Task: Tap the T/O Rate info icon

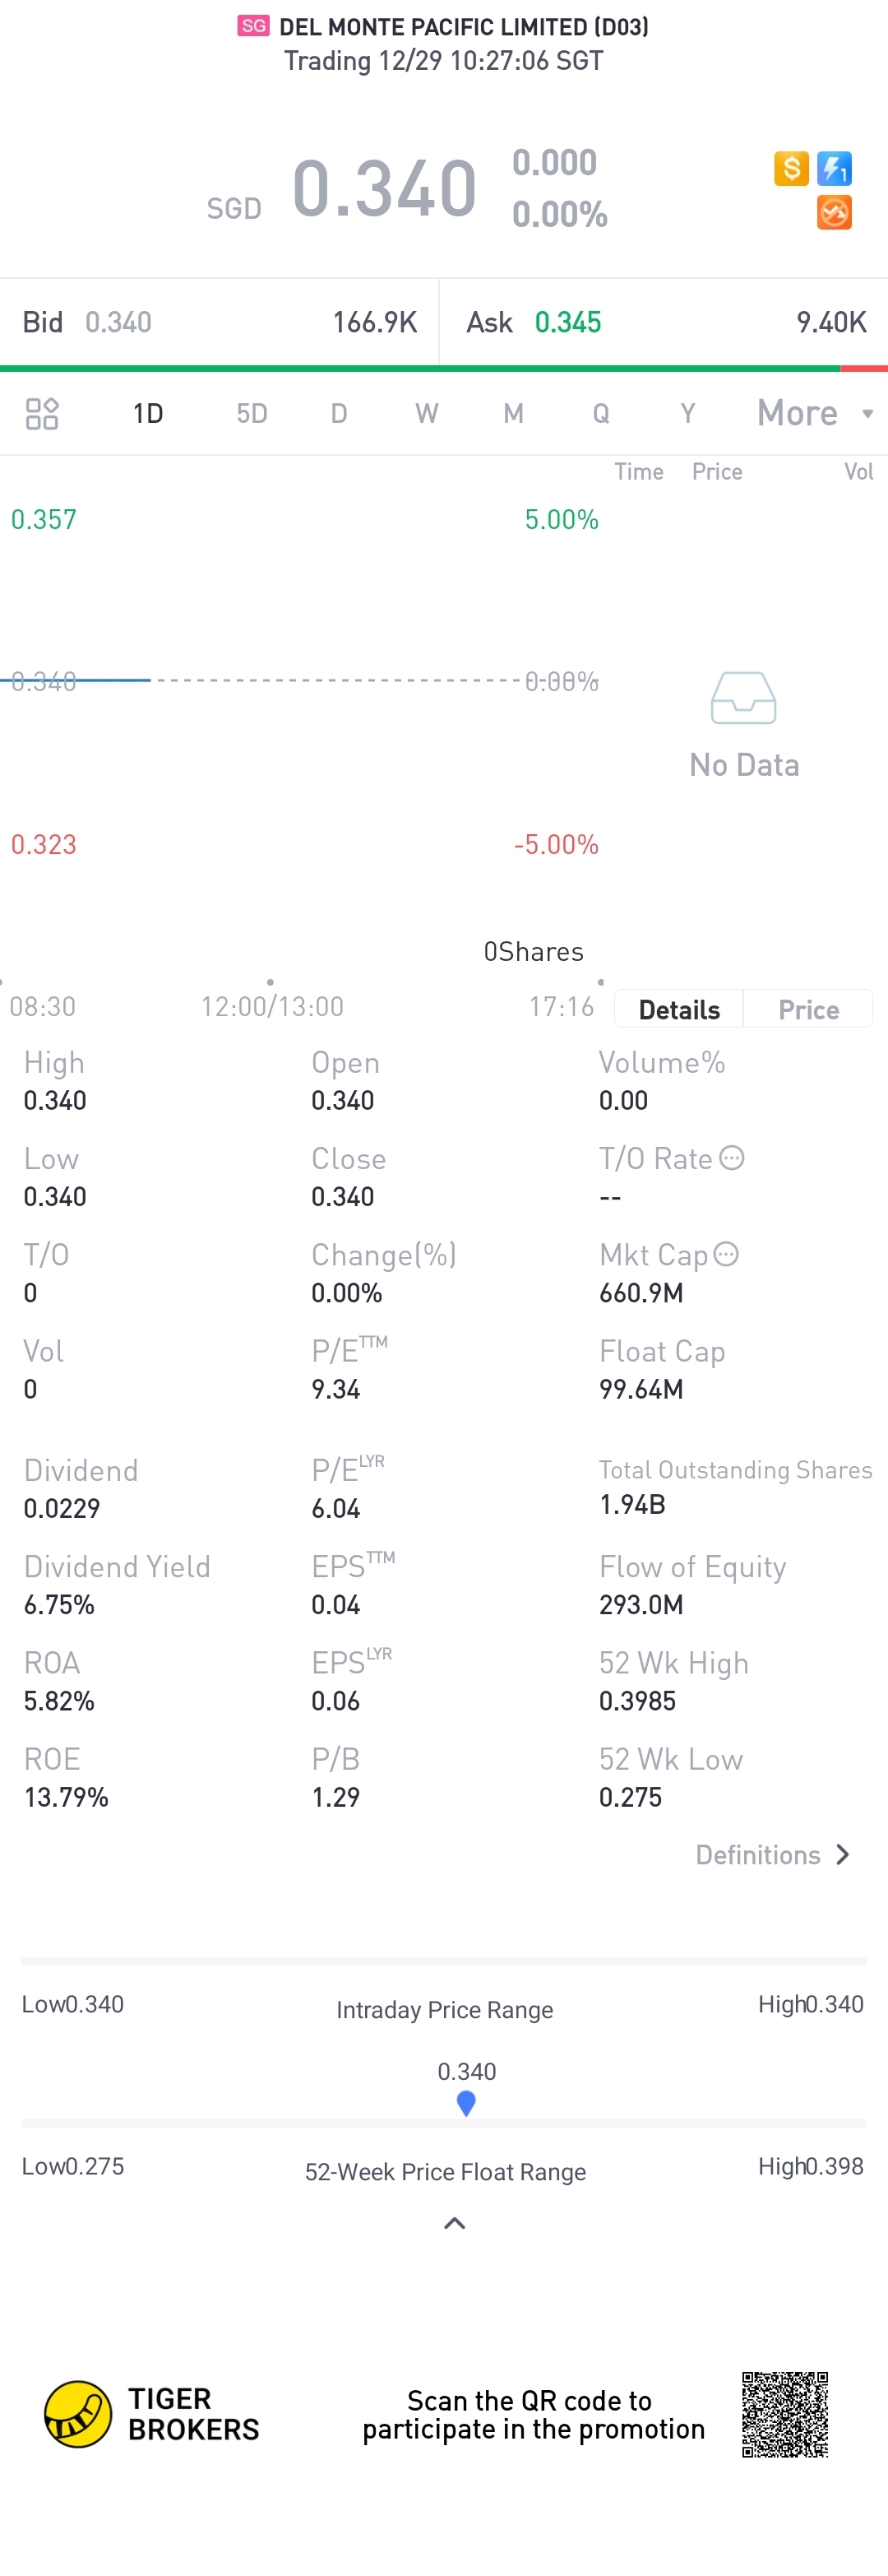Action: [x=732, y=1158]
